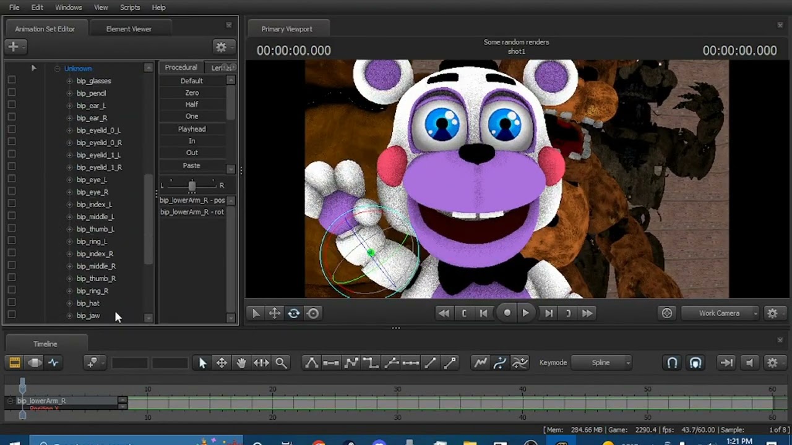Apply the Default procedural preset
The width and height of the screenshot is (792, 445).
192,81
